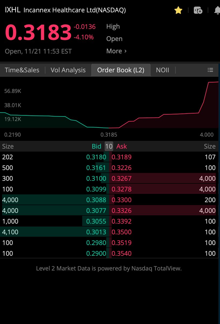The width and height of the screenshot is (220, 324).
Task: Click the bid size 500
Action: (x=8, y=168)
